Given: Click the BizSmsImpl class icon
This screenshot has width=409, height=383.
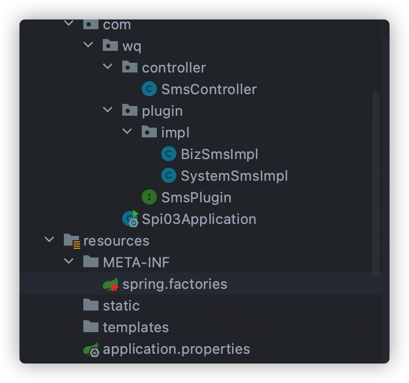Looking at the screenshot, I should click(x=169, y=154).
